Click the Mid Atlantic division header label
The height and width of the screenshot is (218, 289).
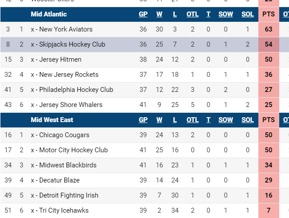click(x=49, y=14)
